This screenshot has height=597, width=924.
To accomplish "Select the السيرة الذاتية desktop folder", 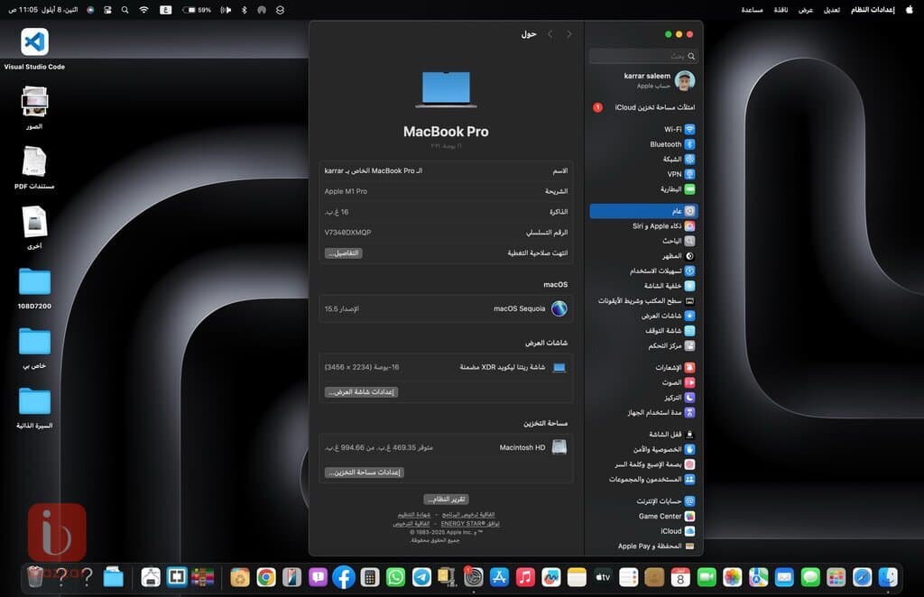I will tap(34, 408).
